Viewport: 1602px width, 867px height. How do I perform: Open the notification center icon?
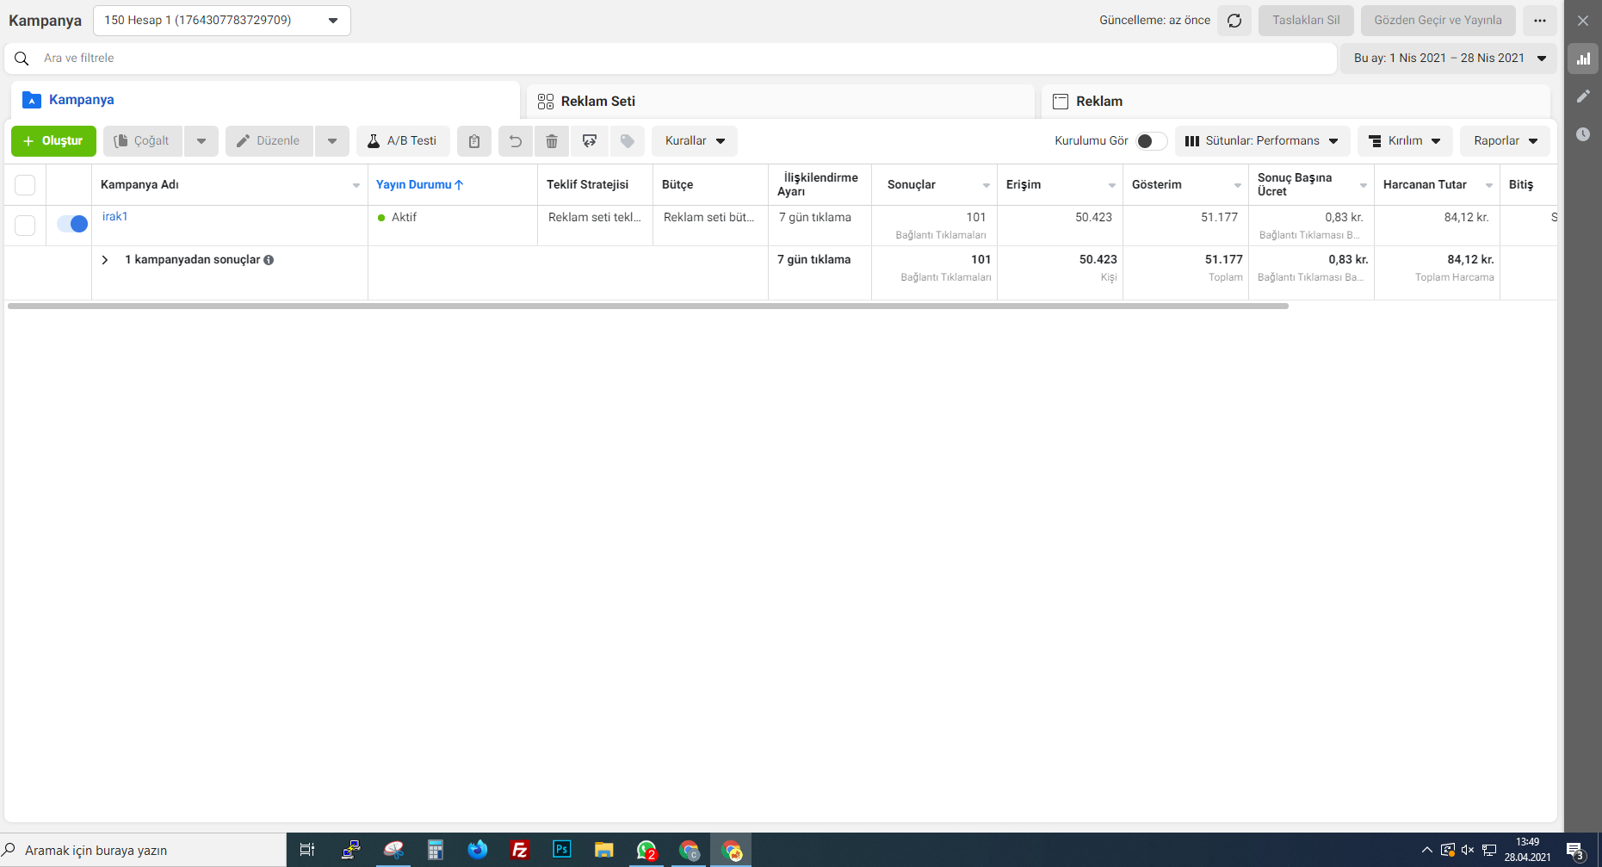tap(1575, 851)
